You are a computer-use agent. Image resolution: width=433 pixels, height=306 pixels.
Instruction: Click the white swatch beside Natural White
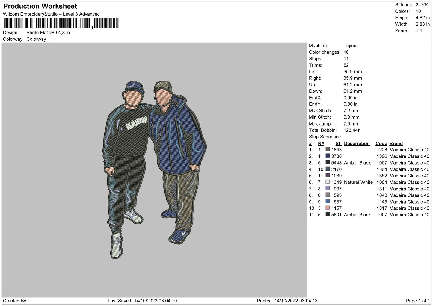click(328, 182)
